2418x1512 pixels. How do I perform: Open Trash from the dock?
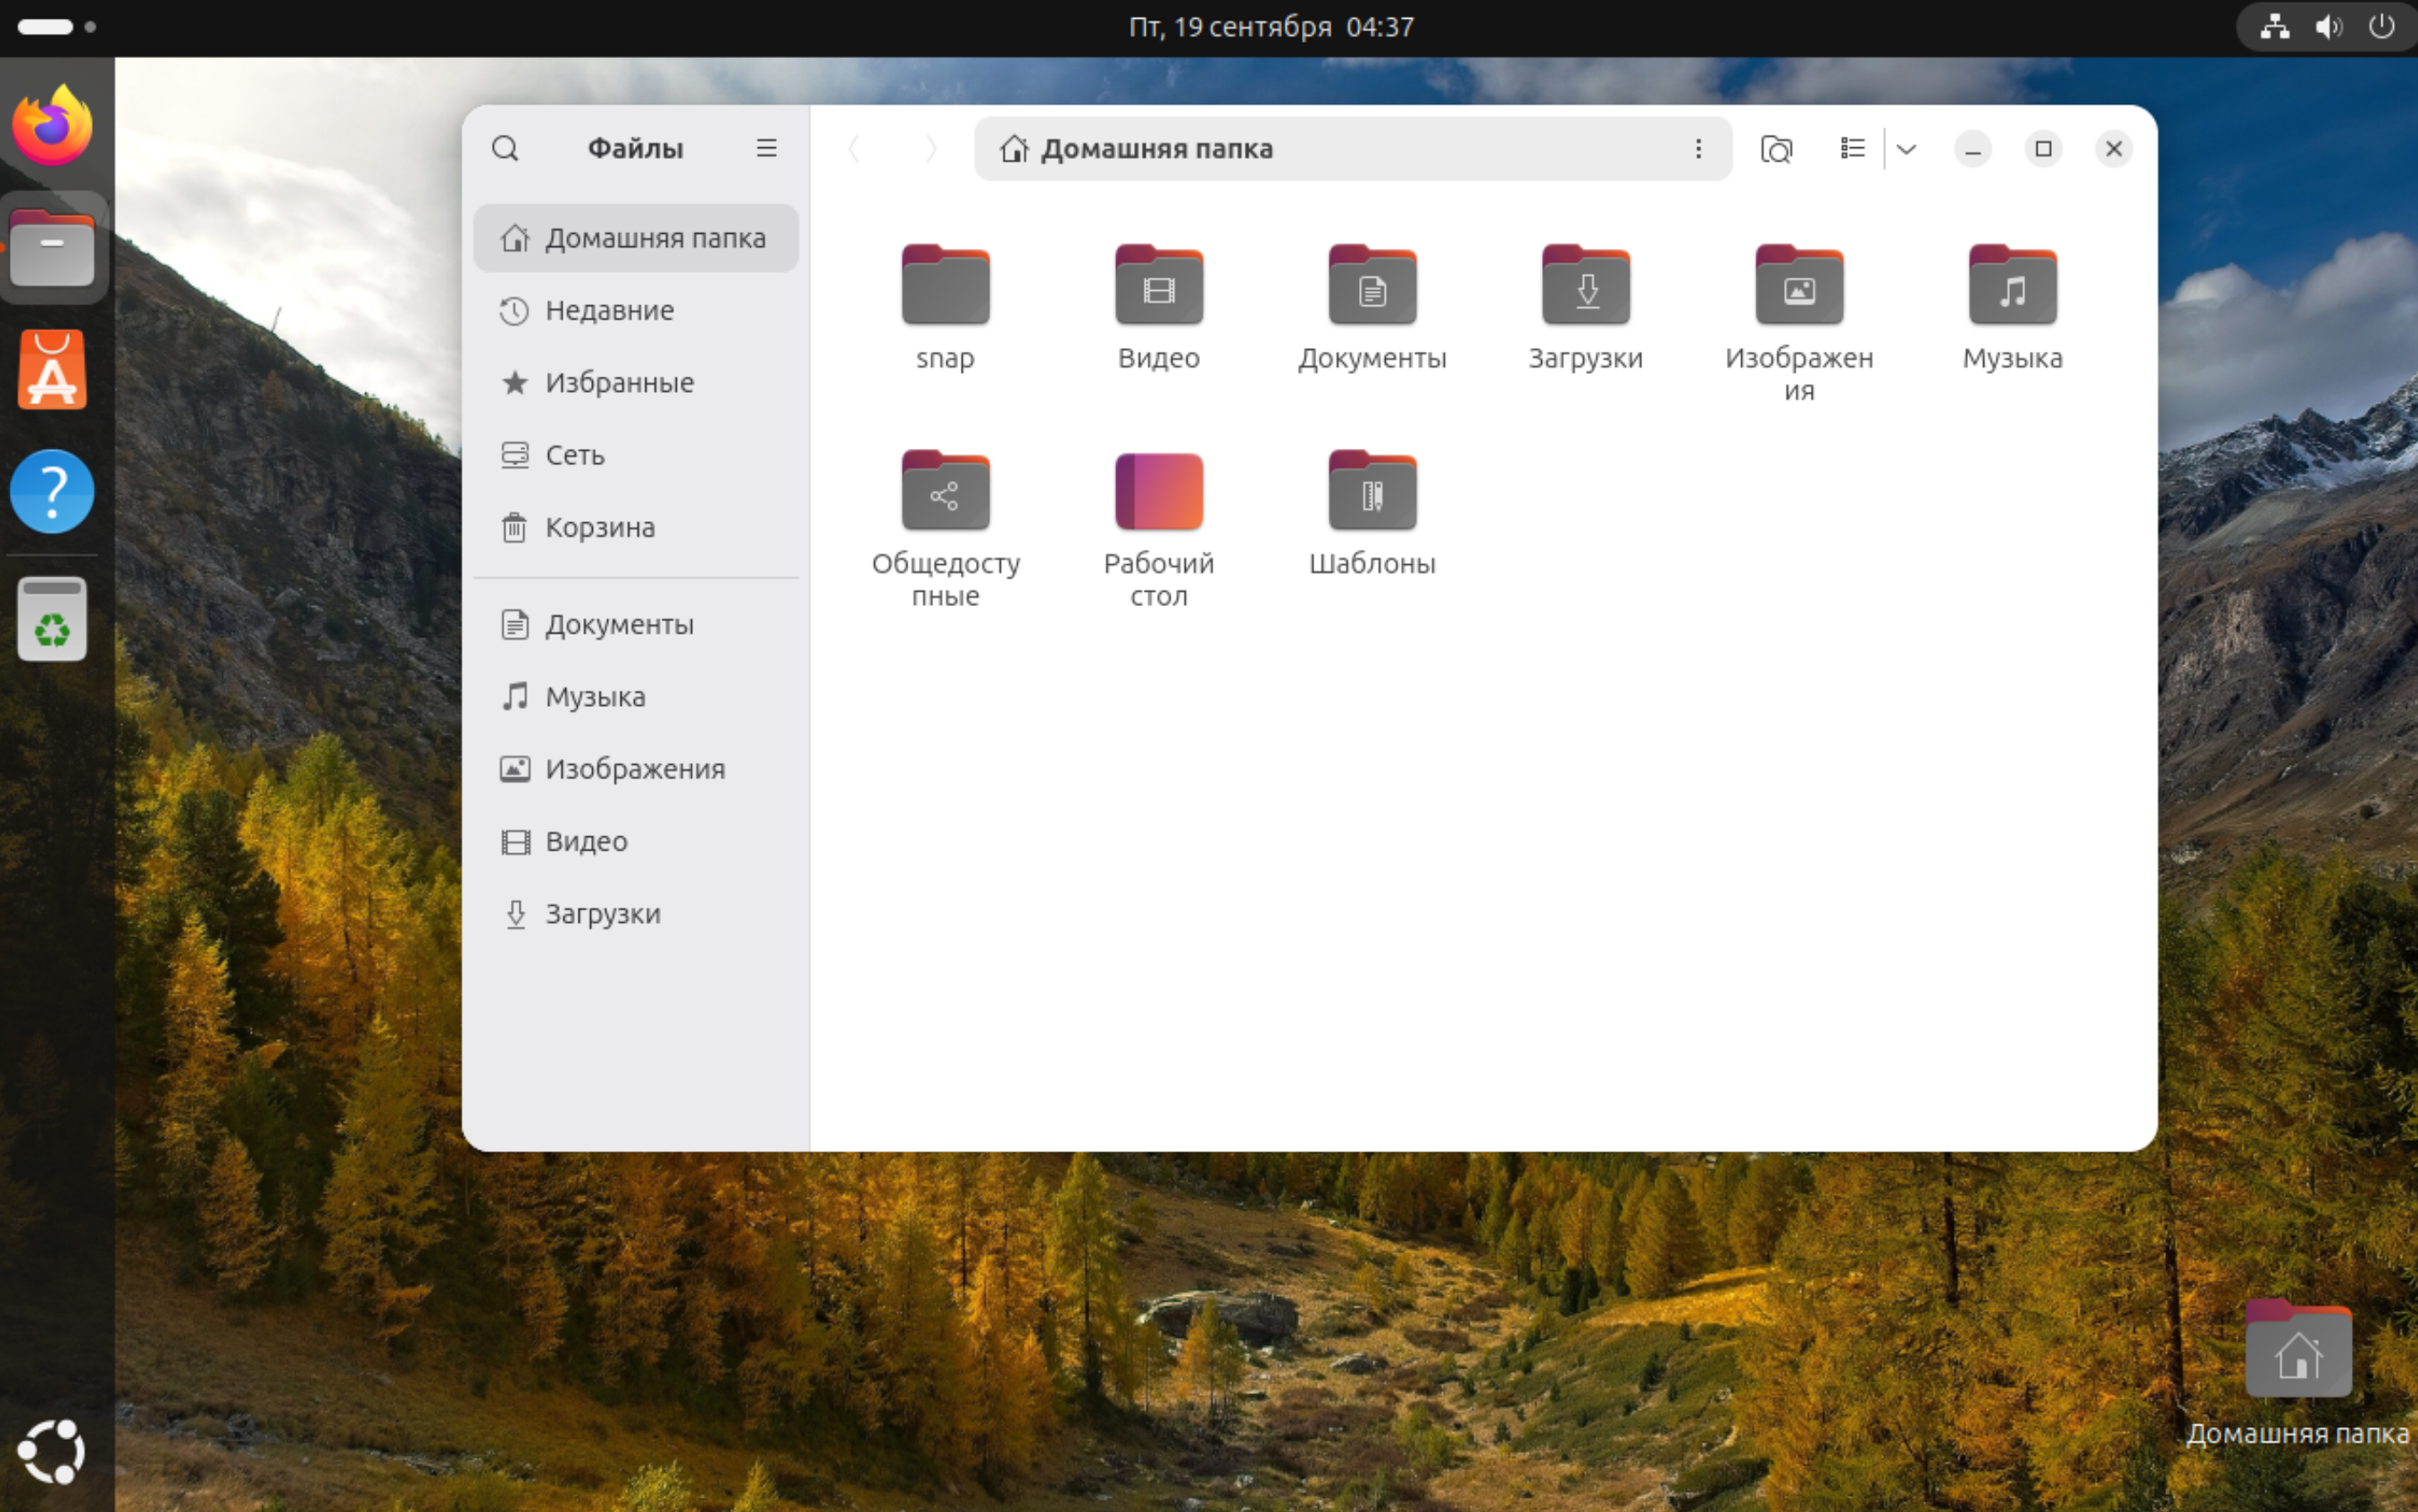[52, 618]
